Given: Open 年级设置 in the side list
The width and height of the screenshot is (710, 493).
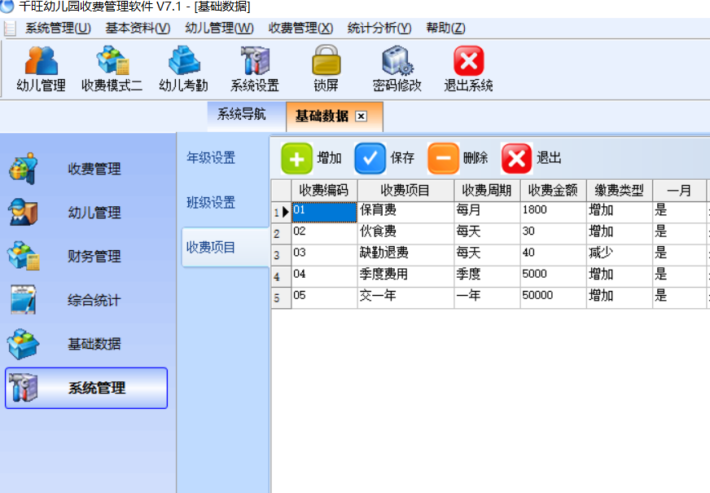Looking at the screenshot, I should (211, 158).
